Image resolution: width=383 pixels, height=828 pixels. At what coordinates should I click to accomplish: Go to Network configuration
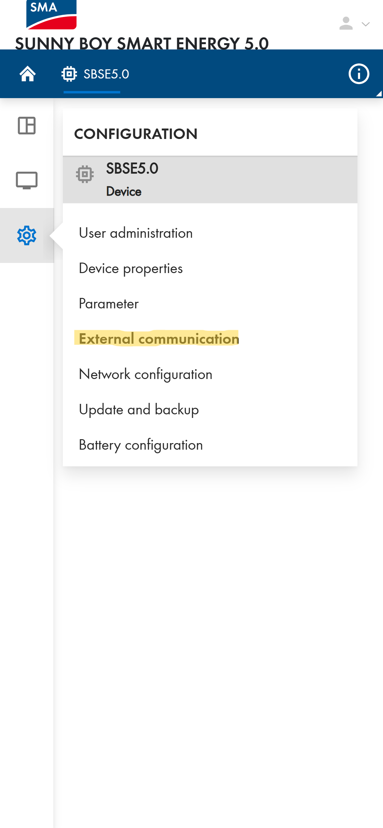pos(146,374)
